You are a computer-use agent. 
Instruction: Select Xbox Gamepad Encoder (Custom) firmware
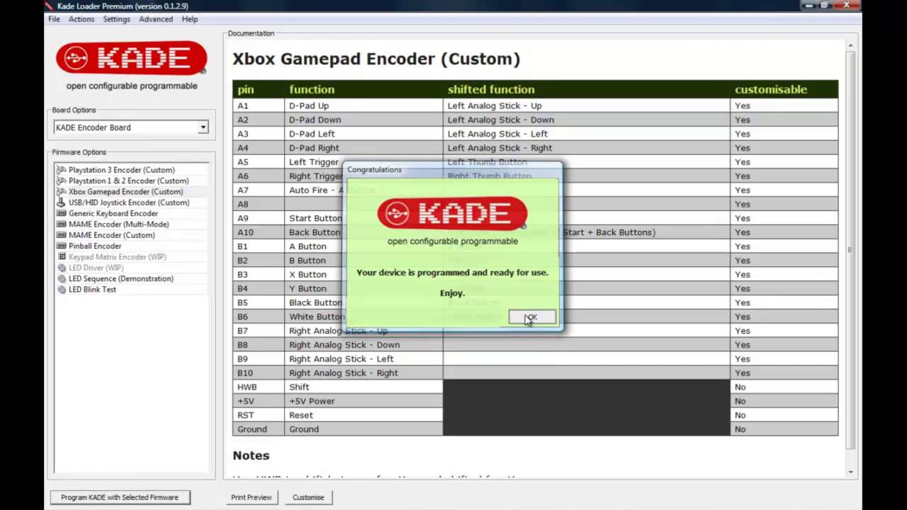[x=125, y=192]
